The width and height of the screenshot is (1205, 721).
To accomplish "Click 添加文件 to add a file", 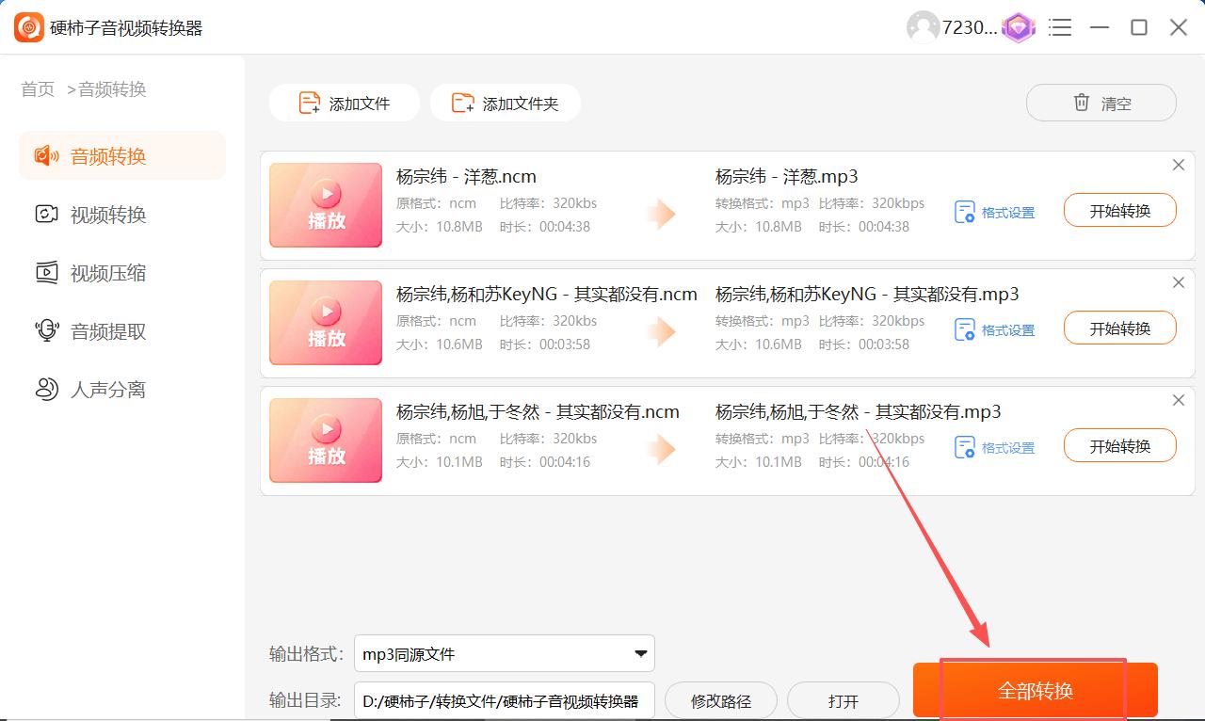I will 344,103.
